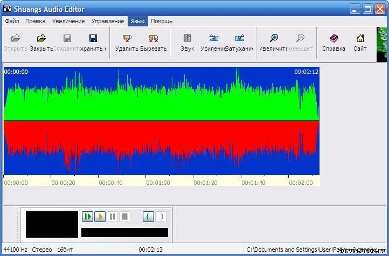Image resolution: width=389 pixels, height=256 pixels.
Task: Open the Файл menu
Action: [x=12, y=22]
